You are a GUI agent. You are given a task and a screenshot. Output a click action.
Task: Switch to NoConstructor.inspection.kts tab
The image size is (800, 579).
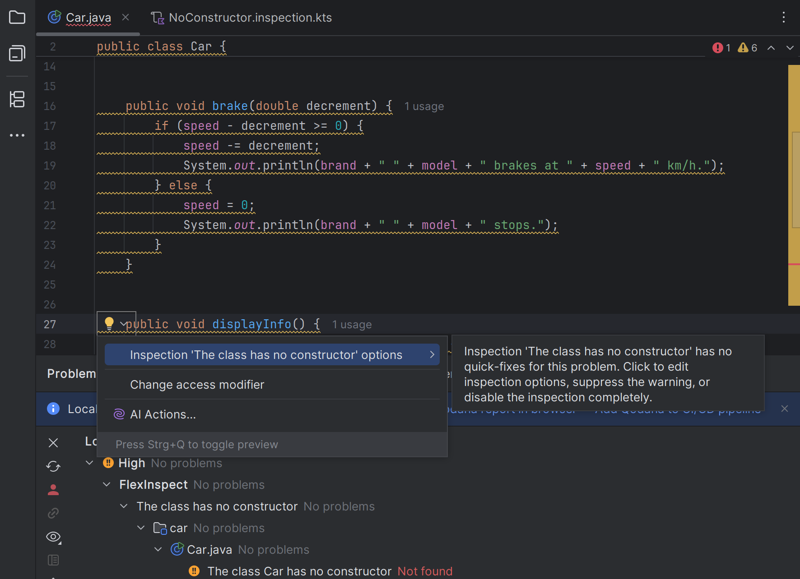pos(242,18)
